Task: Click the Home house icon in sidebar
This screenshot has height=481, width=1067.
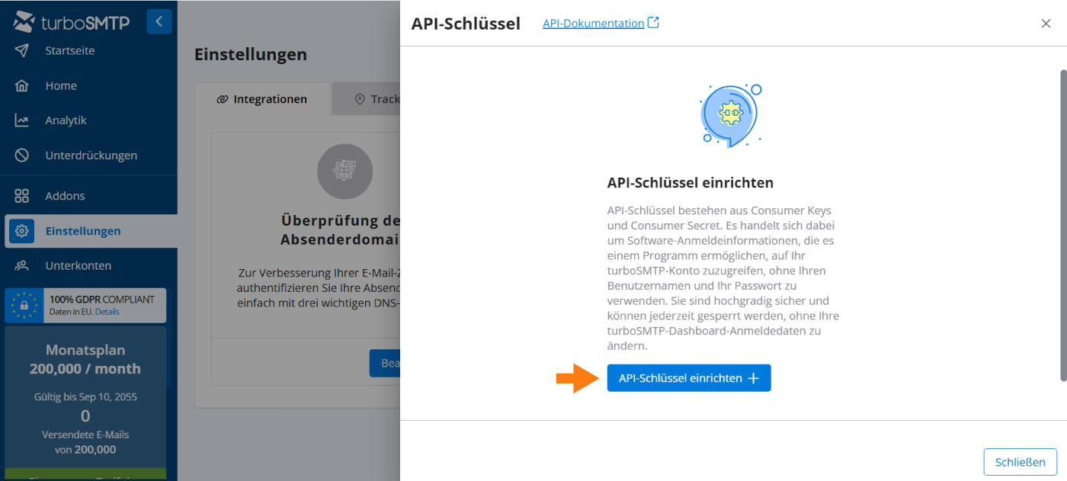Action: 22,86
